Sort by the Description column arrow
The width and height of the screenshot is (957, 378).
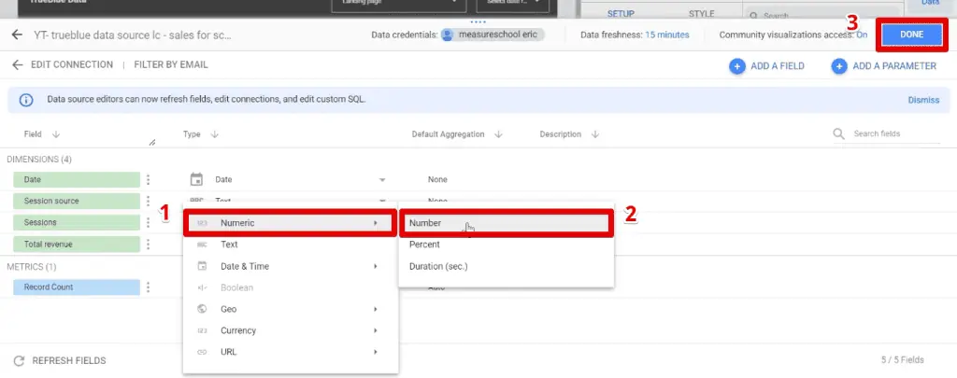pos(595,134)
